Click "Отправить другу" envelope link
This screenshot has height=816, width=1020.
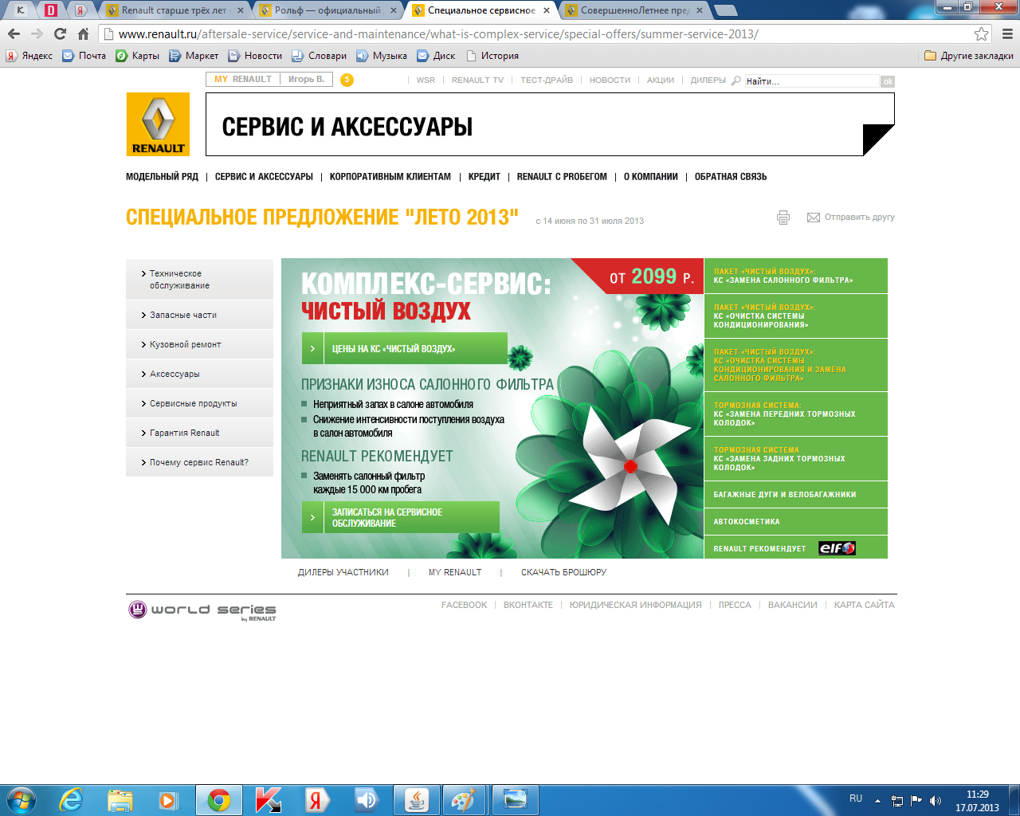[x=851, y=217]
